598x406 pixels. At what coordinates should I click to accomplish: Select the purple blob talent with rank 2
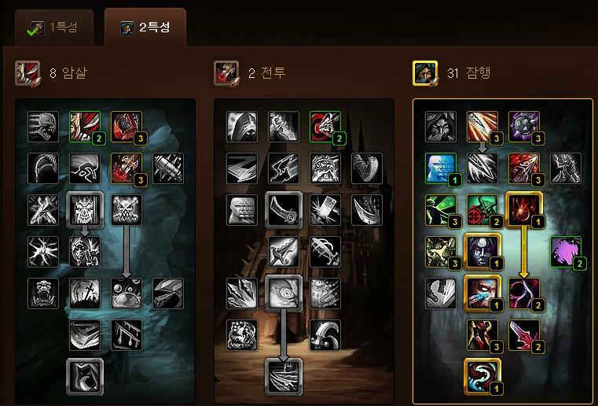[566, 252]
